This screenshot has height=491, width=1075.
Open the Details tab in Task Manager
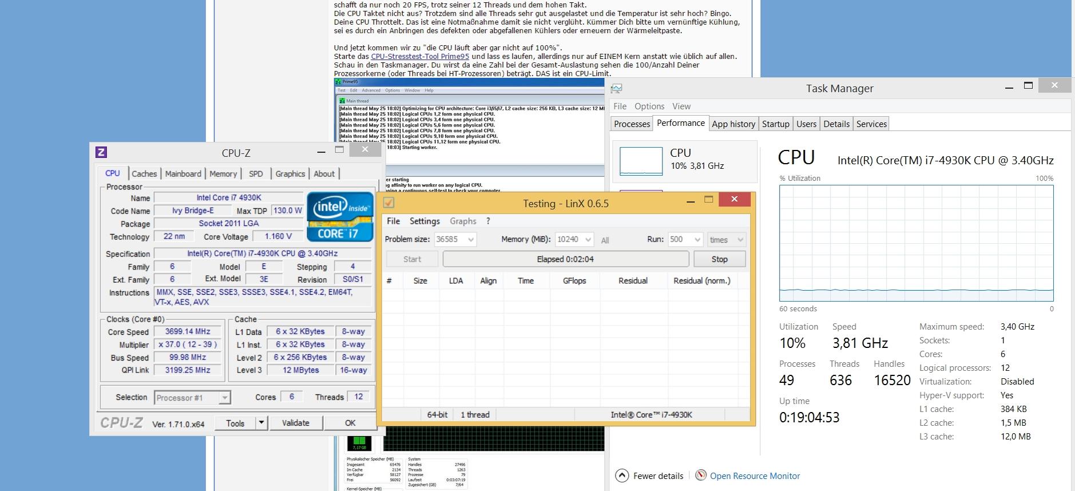[836, 124]
